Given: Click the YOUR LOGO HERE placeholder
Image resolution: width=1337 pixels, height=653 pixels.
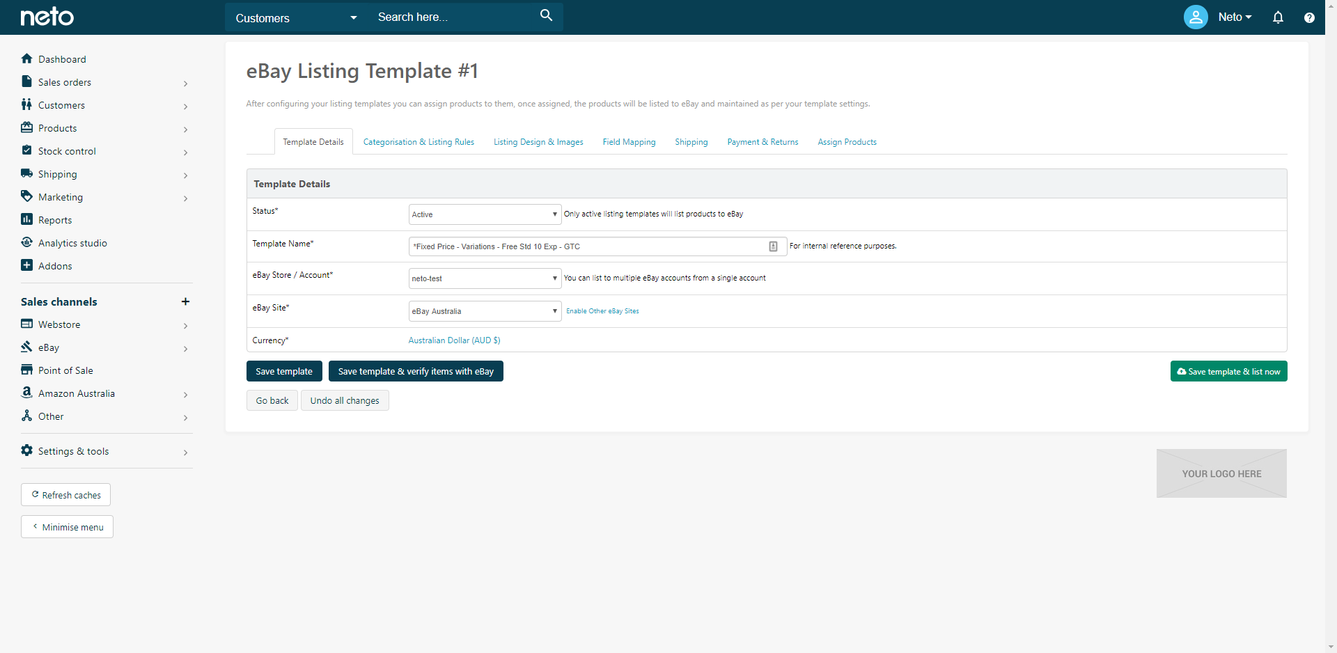Looking at the screenshot, I should click(x=1221, y=473).
